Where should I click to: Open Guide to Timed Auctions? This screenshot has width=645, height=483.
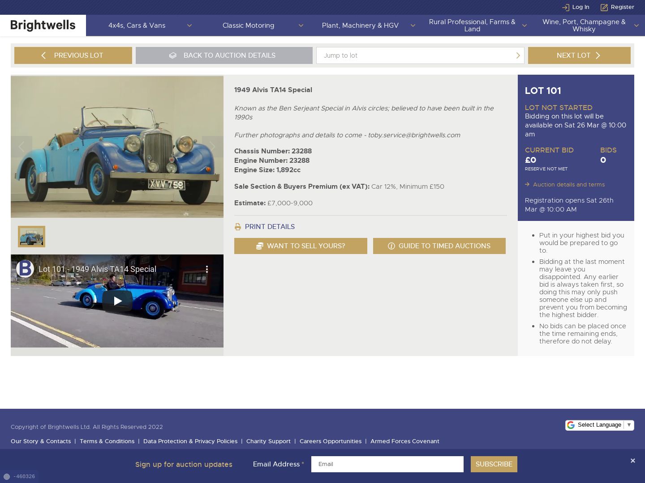(439, 246)
